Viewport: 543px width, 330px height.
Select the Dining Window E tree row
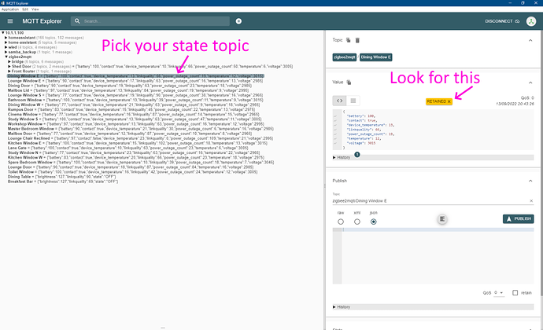pos(135,76)
